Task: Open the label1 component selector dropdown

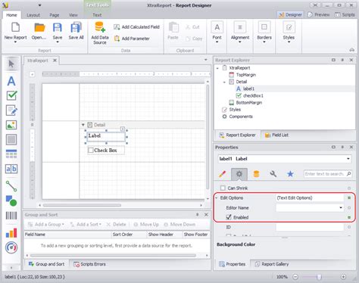Action: click(x=348, y=159)
